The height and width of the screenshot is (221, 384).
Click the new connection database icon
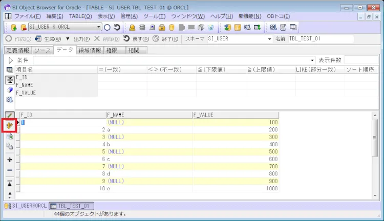point(14,27)
